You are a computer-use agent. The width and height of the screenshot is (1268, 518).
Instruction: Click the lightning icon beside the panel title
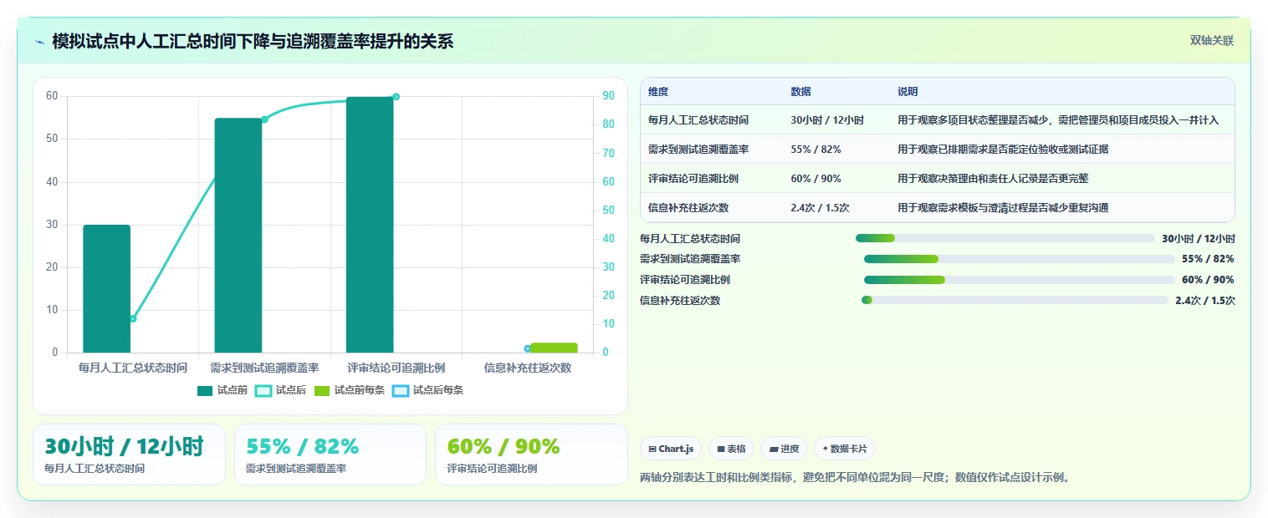39,42
